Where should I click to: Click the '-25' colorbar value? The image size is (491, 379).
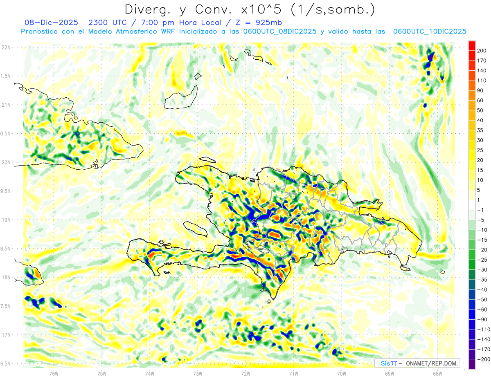[482, 260]
